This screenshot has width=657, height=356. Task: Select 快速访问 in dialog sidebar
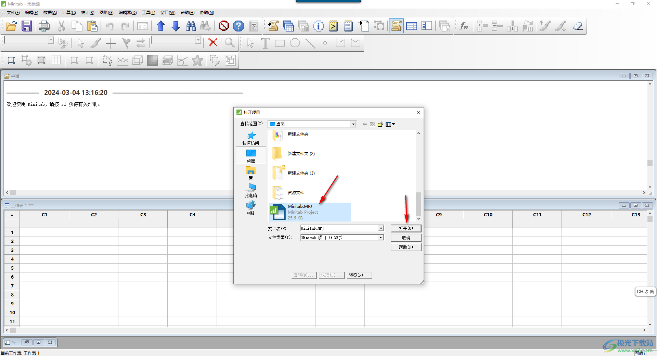(x=251, y=138)
